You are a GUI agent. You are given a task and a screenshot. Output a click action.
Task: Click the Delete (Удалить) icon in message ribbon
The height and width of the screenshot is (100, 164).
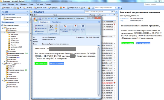click(51, 26)
